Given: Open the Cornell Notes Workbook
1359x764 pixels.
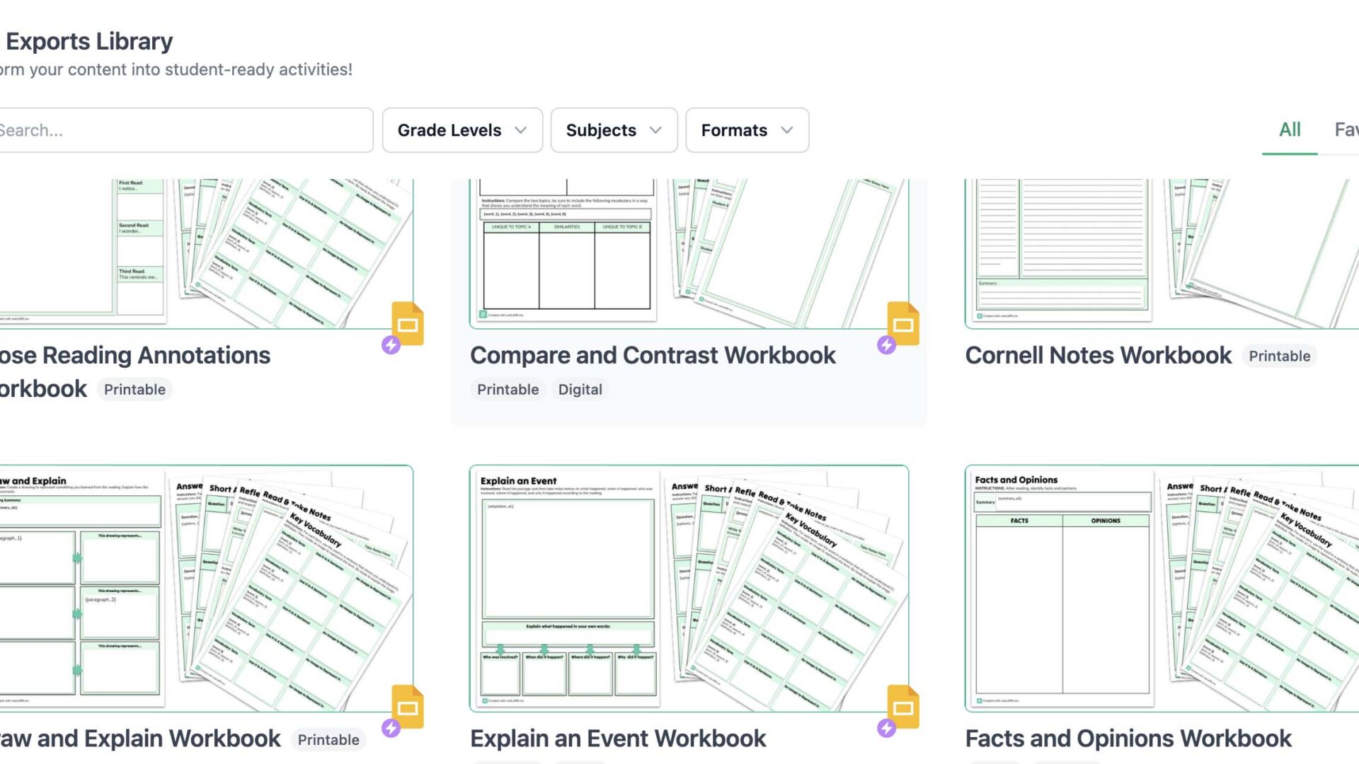Looking at the screenshot, I should [1097, 354].
